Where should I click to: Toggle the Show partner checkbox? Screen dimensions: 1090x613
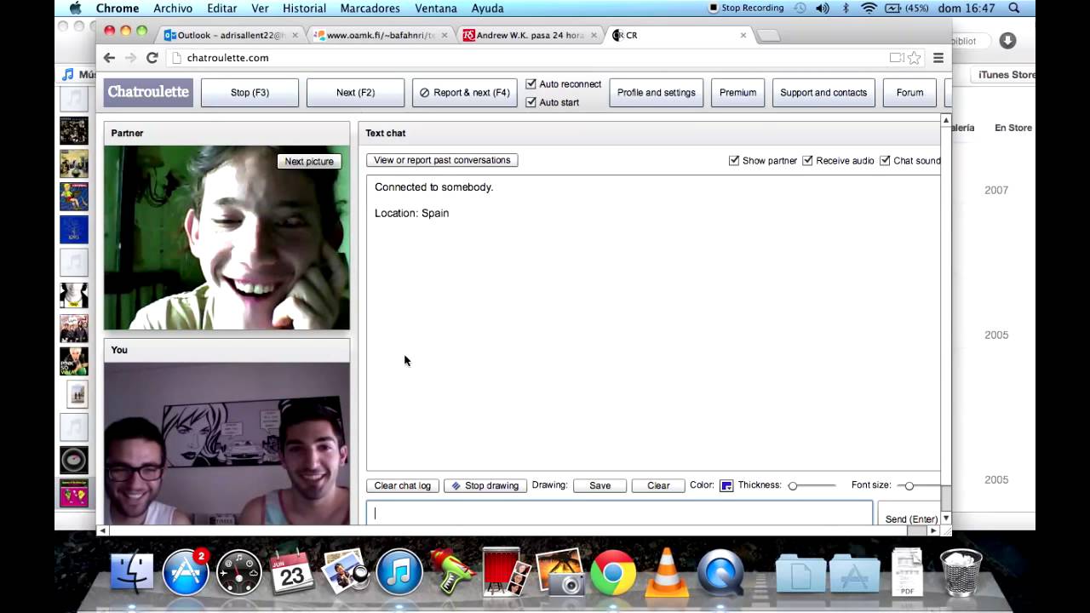tap(734, 160)
